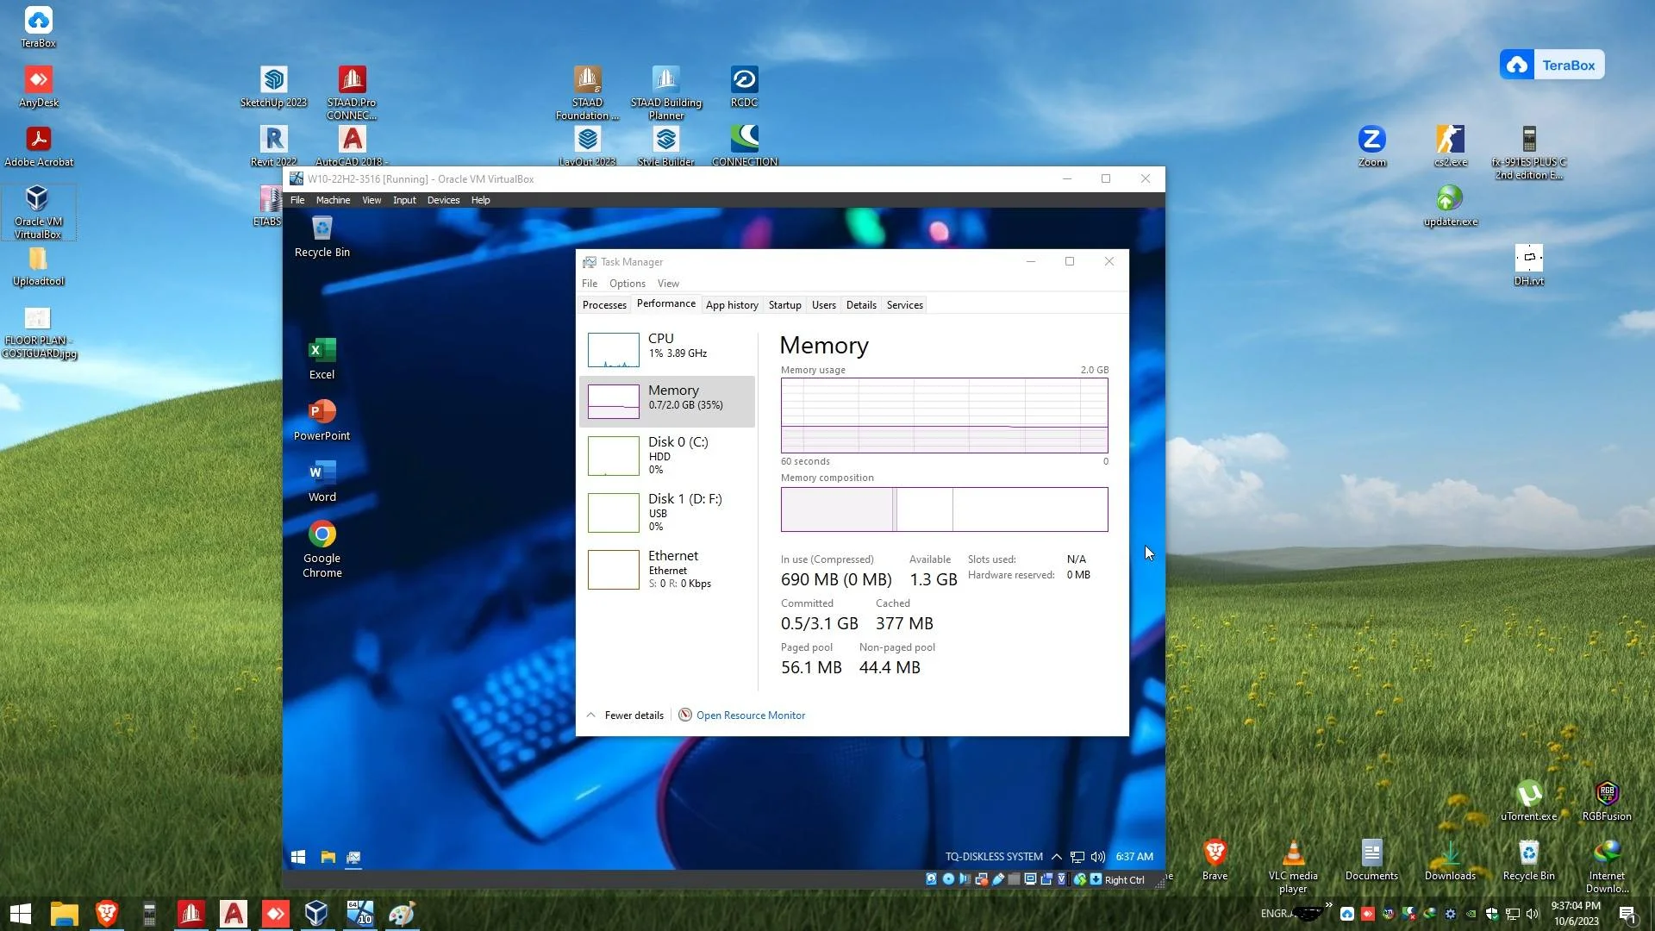This screenshot has width=1655, height=931.
Task: Select the SketchUp 2023 desktop icon
Action: [273, 88]
